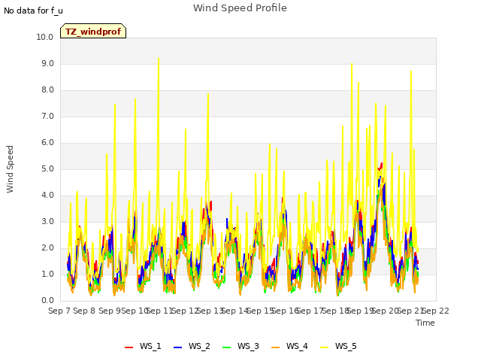Click the 1.0 y-axis tick label
Image resolution: width=481 pixels, height=361 pixels.
pyautogui.click(x=47, y=274)
